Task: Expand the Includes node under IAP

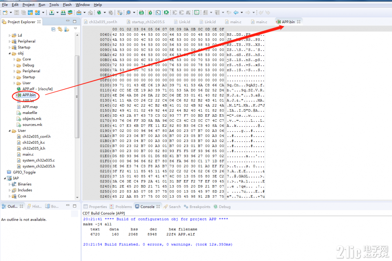Action: pos(9,190)
